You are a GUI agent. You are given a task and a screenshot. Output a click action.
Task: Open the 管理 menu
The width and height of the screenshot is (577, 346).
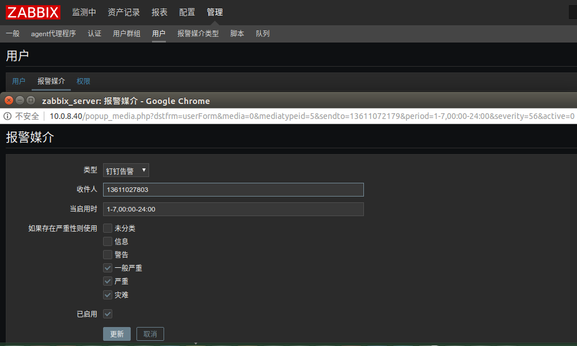click(x=215, y=12)
